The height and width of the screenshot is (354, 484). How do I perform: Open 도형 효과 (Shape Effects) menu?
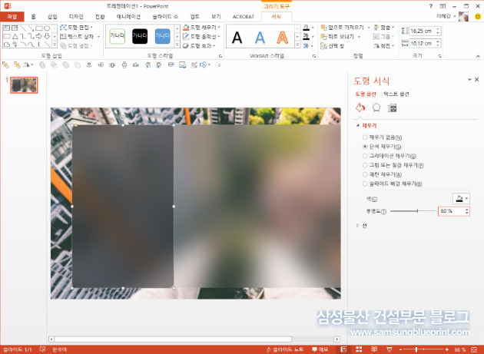[200, 45]
